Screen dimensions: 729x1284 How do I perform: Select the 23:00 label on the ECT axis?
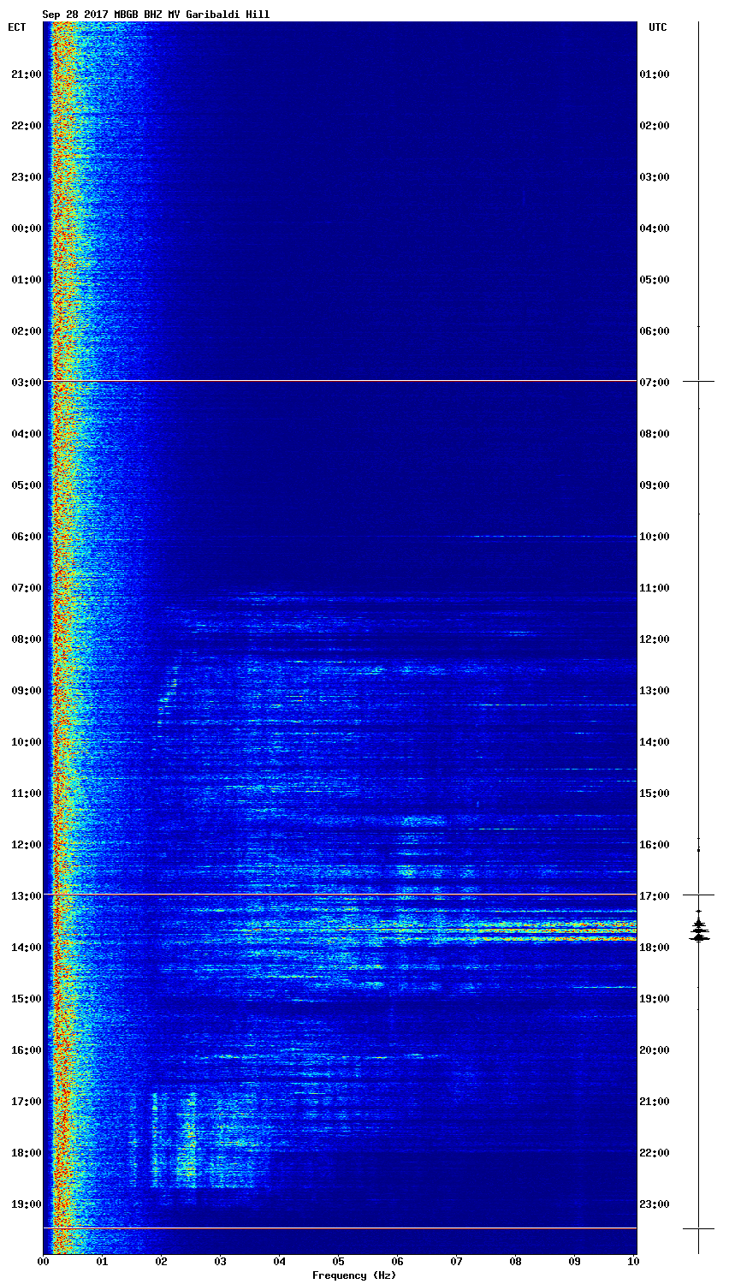27,177
